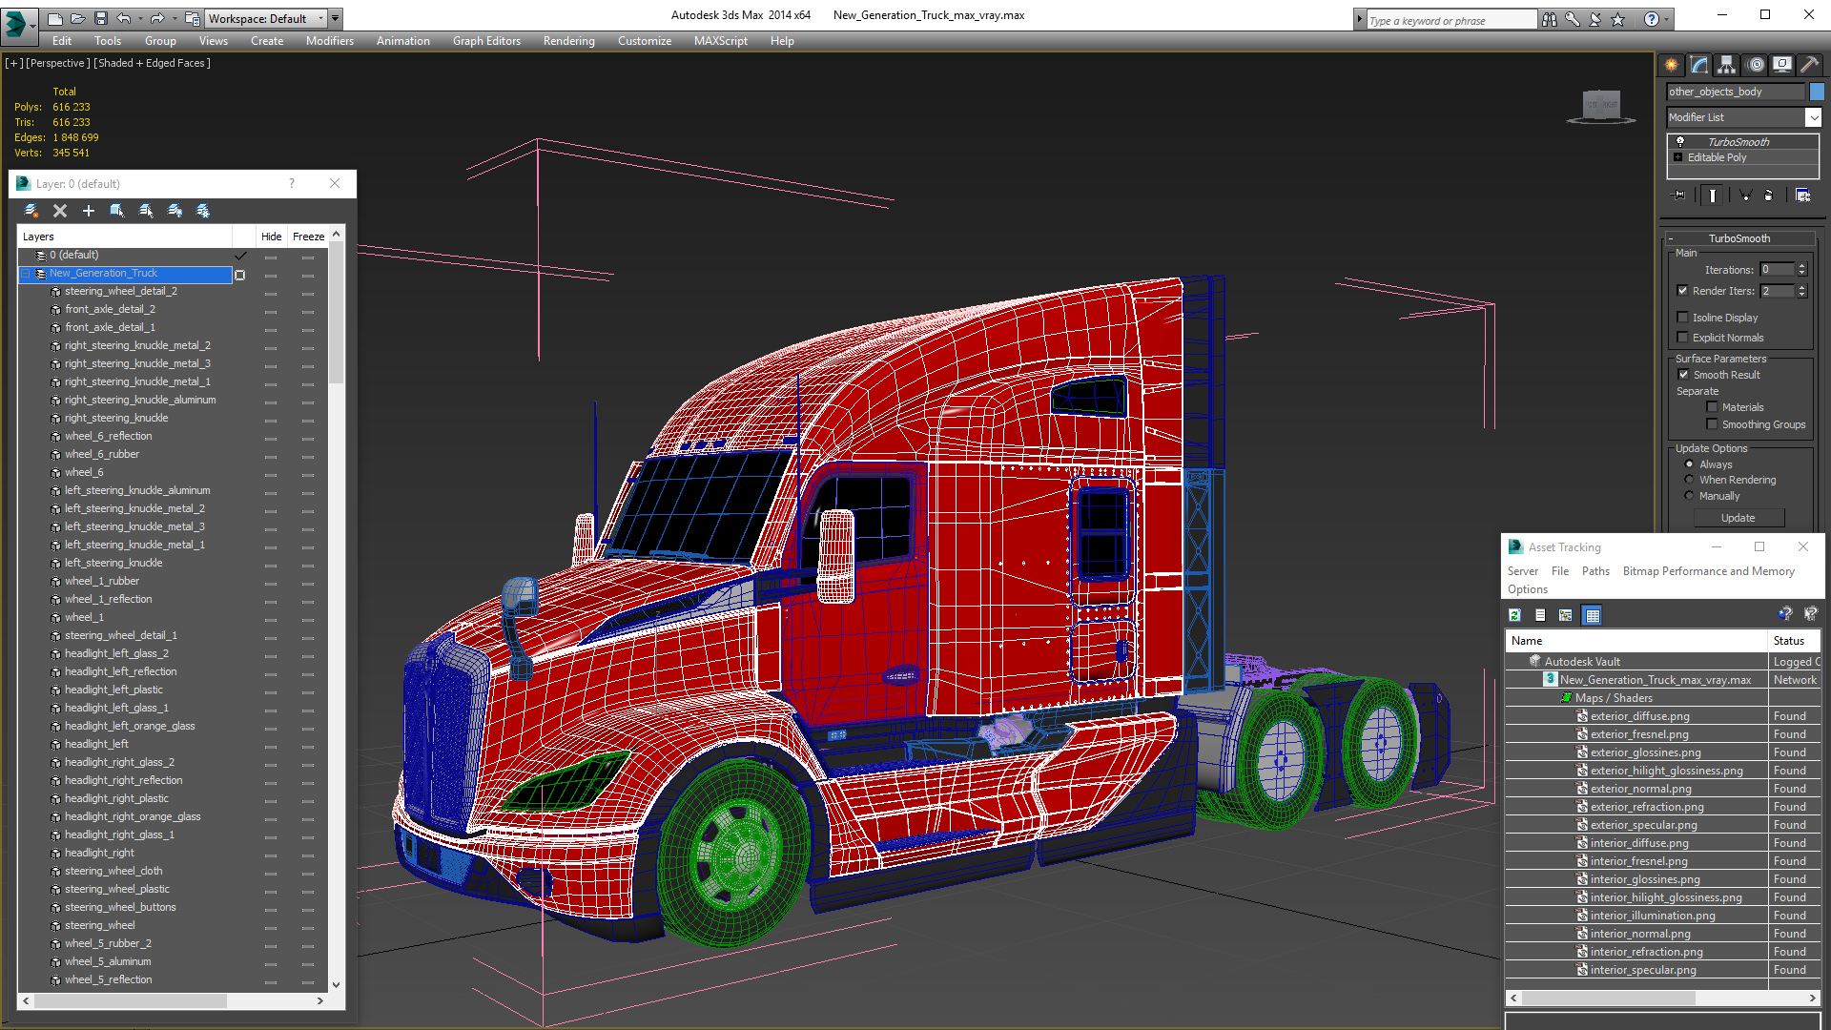Toggle the Render Iters checkbox
1831x1030 pixels.
(1682, 291)
